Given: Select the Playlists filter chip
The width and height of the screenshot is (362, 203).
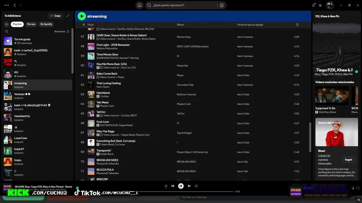Looking at the screenshot, I should pyautogui.click(x=17, y=24).
